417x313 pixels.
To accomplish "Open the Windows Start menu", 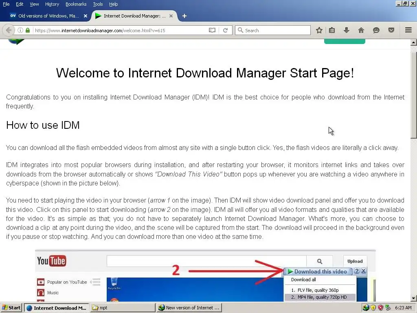I will coord(11,308).
